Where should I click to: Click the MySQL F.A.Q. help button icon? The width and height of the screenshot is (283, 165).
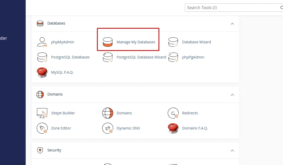pos(42,72)
